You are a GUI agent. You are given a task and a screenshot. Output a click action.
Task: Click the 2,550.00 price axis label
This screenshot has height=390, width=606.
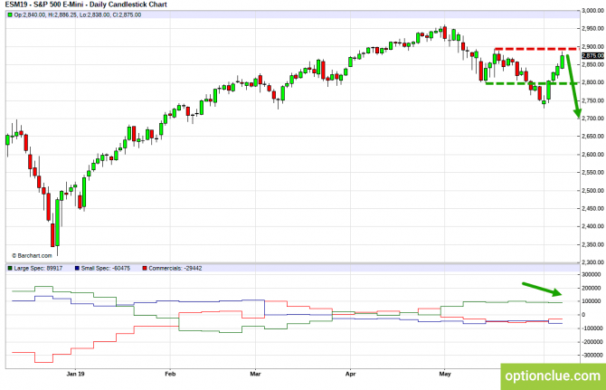[592, 173]
